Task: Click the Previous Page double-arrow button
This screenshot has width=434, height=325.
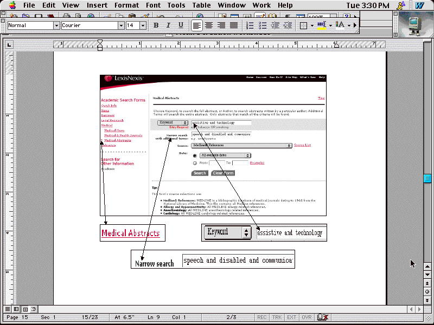Action: (427, 283)
